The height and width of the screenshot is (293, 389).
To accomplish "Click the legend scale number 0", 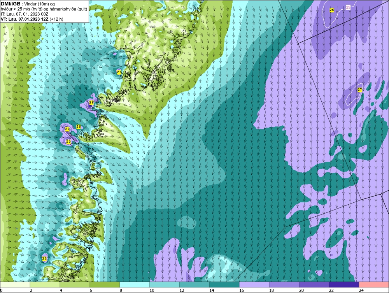I will (x=1, y=290).
